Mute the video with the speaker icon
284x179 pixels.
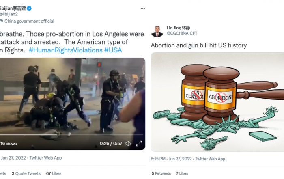click(x=128, y=144)
